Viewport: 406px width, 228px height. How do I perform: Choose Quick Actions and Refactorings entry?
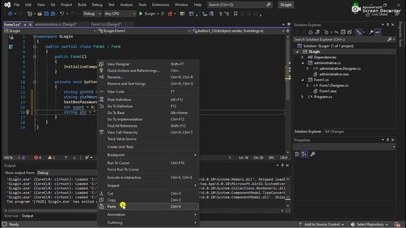pos(148,70)
